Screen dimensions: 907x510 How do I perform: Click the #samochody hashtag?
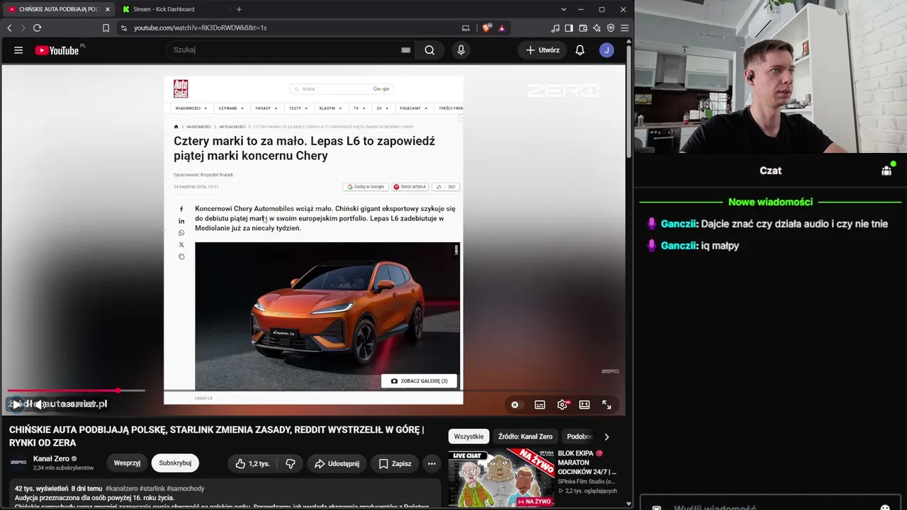[x=186, y=489]
